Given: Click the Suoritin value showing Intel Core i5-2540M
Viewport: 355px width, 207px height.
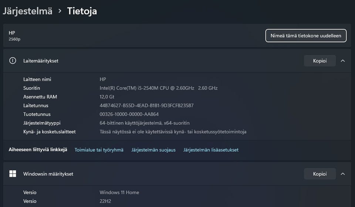Looking at the screenshot, I should [x=158, y=88].
